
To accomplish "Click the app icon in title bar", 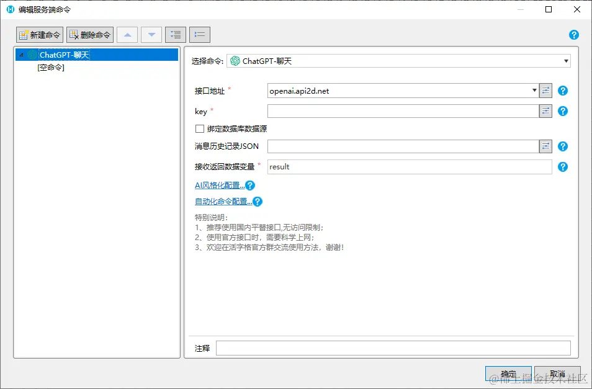I will [x=11, y=9].
